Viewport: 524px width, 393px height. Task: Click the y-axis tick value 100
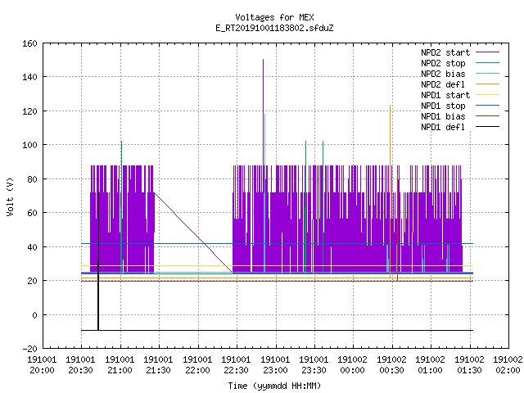(29, 145)
